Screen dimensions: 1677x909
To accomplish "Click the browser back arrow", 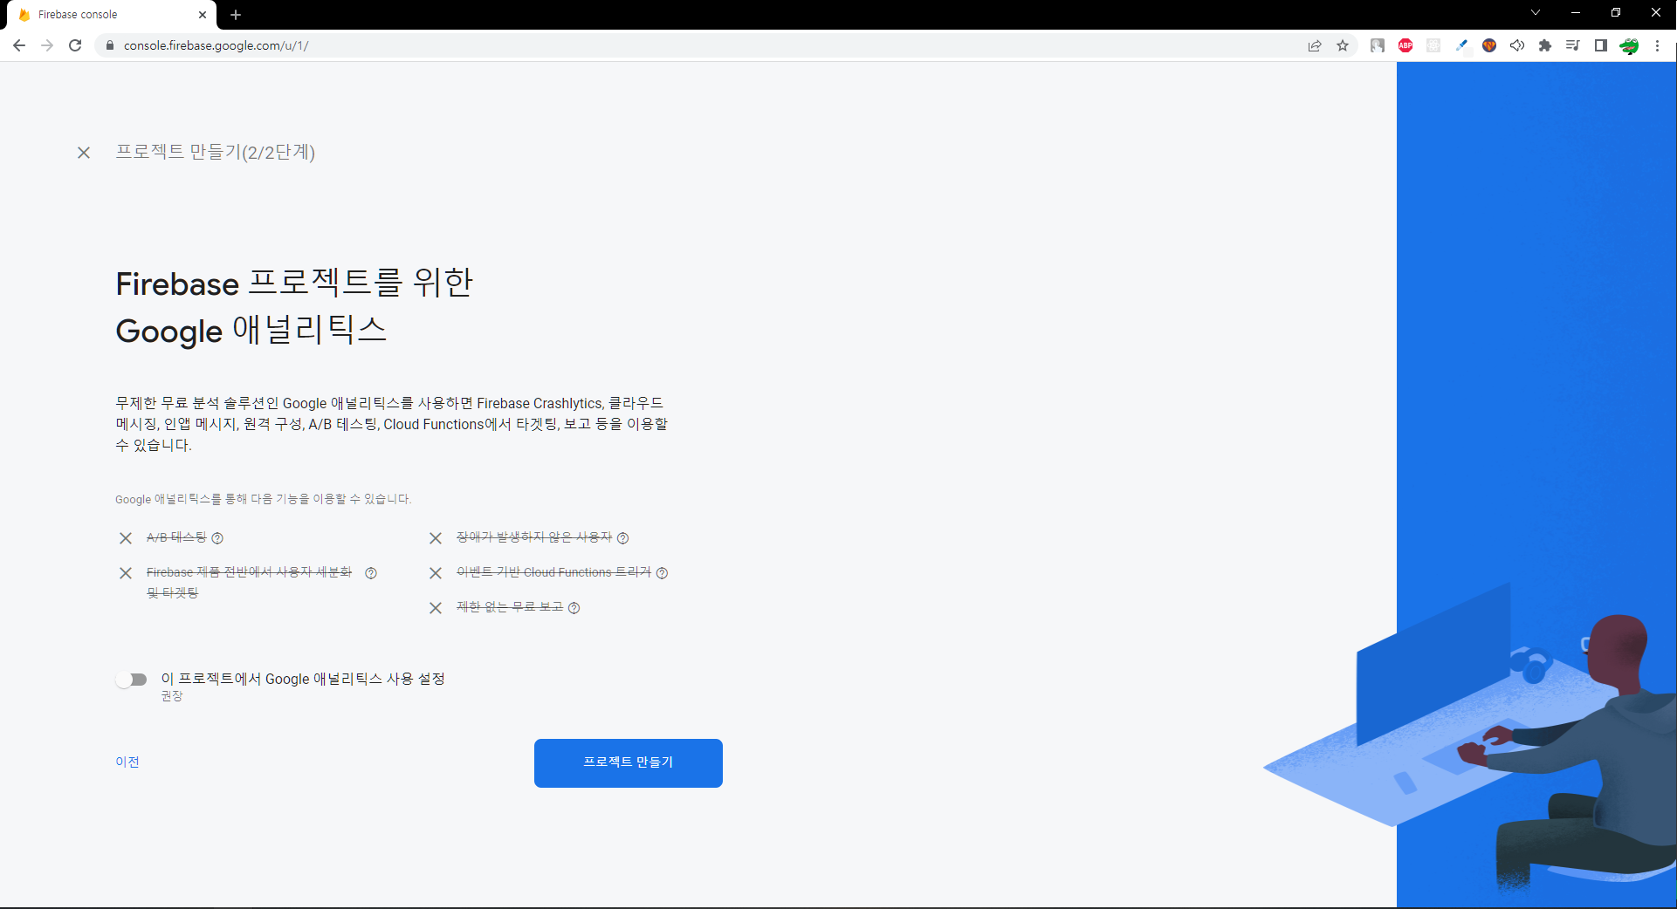I will click(19, 45).
